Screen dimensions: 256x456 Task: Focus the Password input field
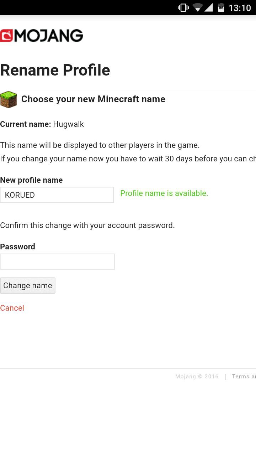(x=57, y=261)
